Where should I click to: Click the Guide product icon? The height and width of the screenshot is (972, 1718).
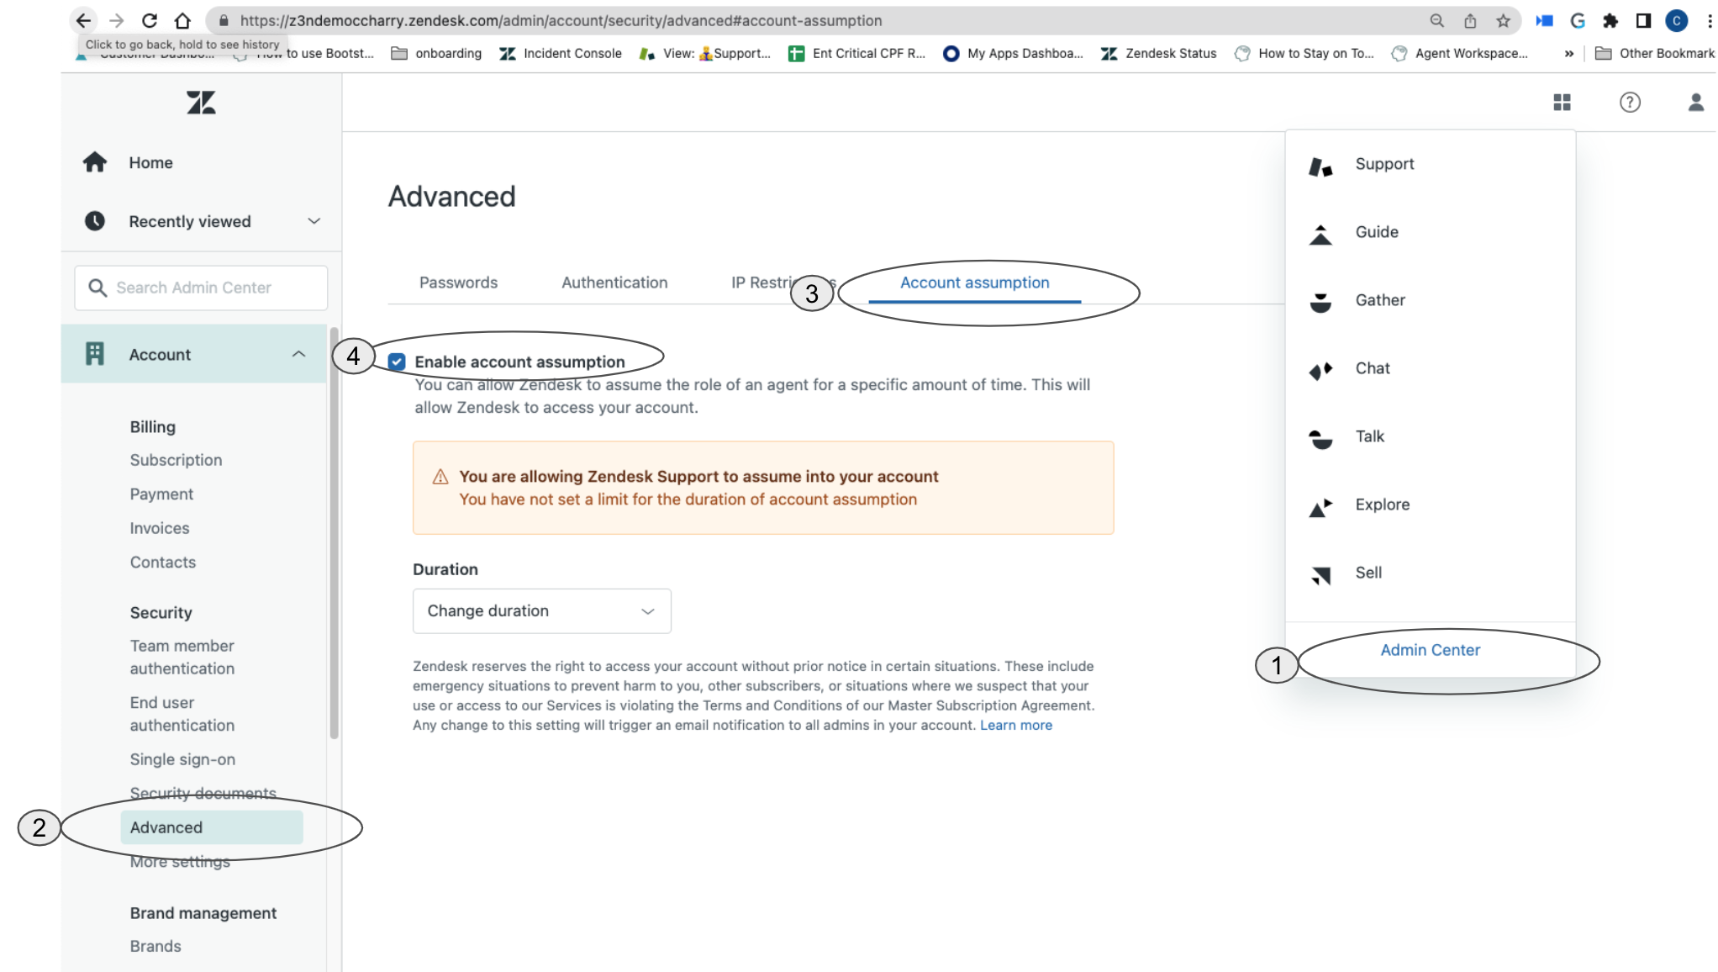(1320, 234)
